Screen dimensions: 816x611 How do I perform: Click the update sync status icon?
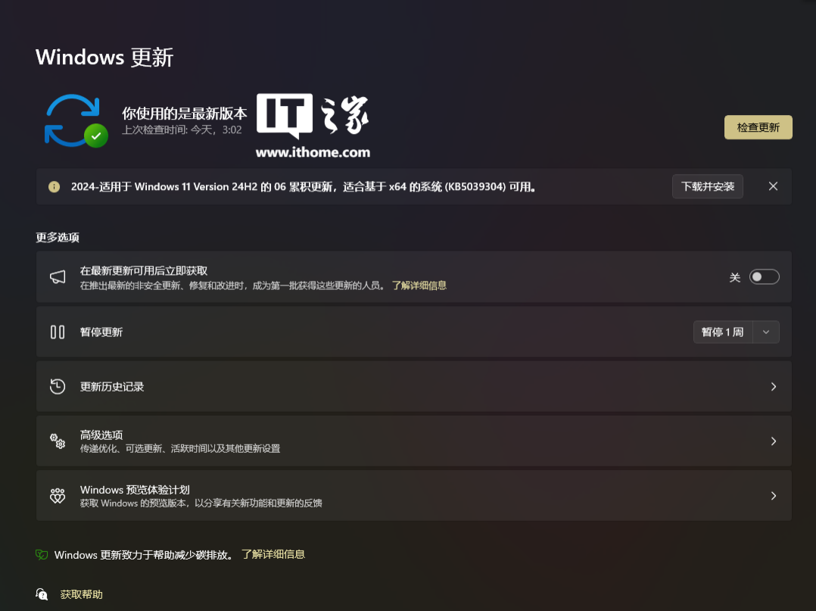(x=76, y=120)
